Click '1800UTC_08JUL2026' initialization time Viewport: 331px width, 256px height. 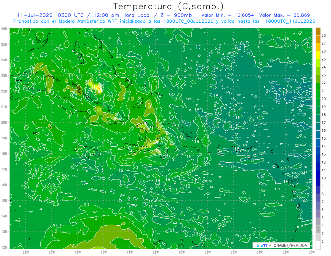(x=188, y=21)
